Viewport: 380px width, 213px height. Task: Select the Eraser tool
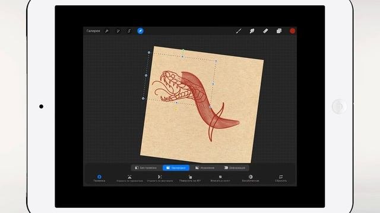click(x=265, y=31)
